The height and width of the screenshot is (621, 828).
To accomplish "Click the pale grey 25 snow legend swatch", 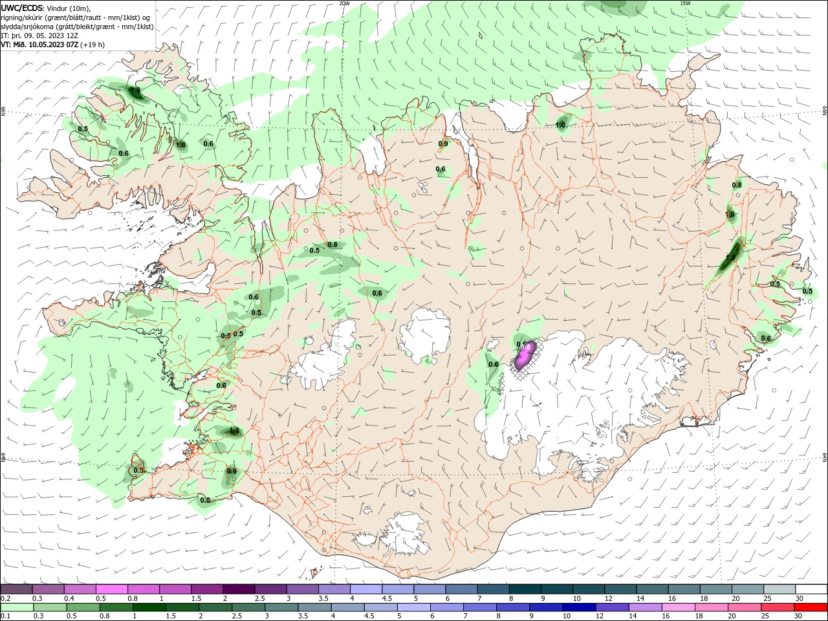I will (779, 589).
